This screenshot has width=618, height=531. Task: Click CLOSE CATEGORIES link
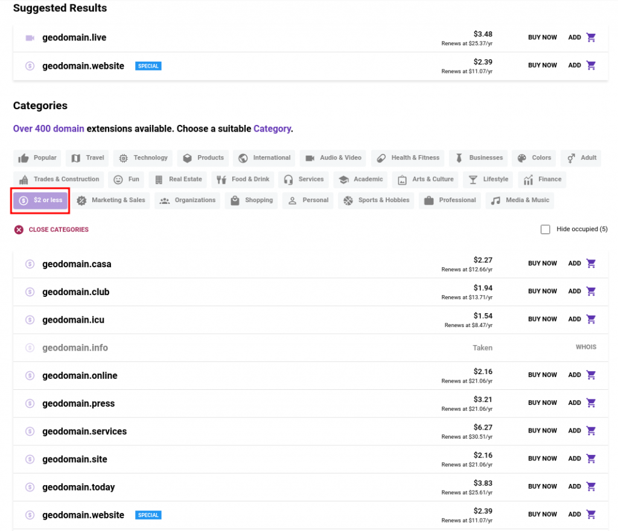click(59, 230)
